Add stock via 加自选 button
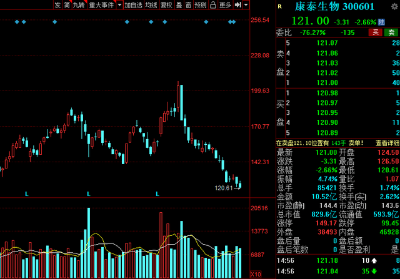400x279 pixels. click(x=133, y=5)
